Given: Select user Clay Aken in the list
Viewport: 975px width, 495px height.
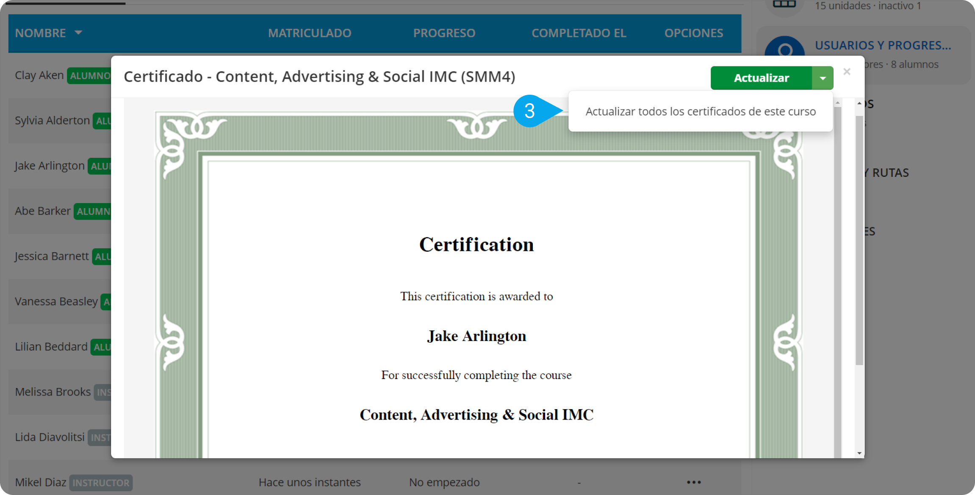Looking at the screenshot, I should 39,75.
